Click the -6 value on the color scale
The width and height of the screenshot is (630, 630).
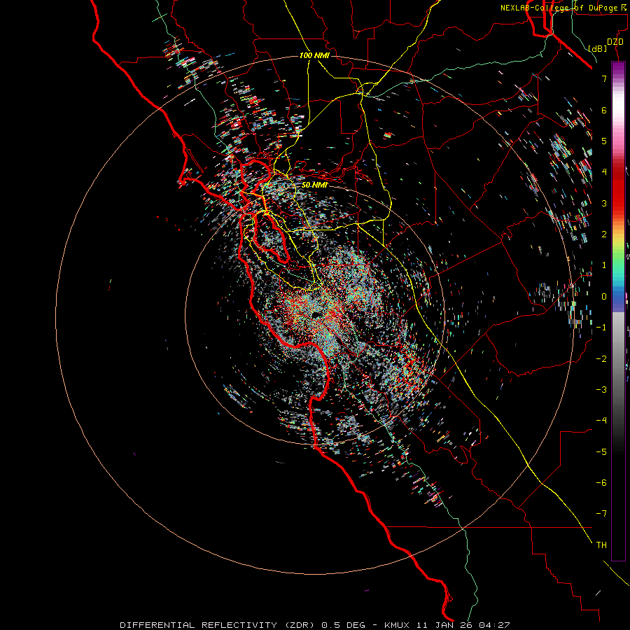pyautogui.click(x=601, y=483)
